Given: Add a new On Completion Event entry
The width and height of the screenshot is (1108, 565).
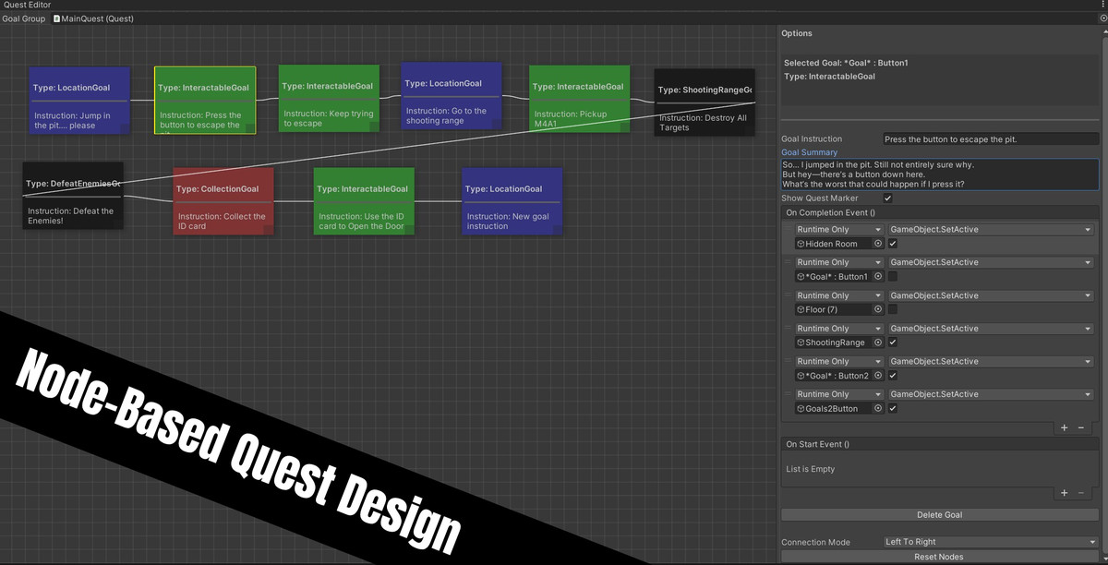Looking at the screenshot, I should pos(1064,427).
